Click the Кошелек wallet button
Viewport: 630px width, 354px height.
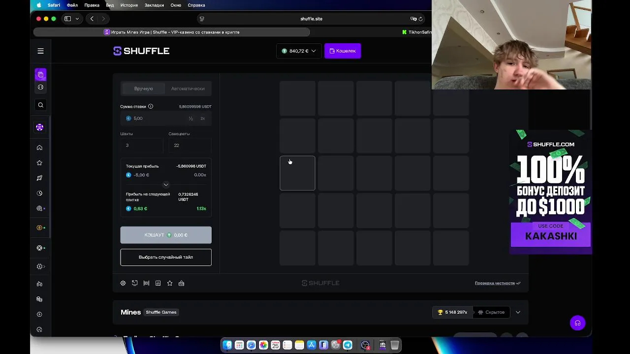(x=343, y=51)
